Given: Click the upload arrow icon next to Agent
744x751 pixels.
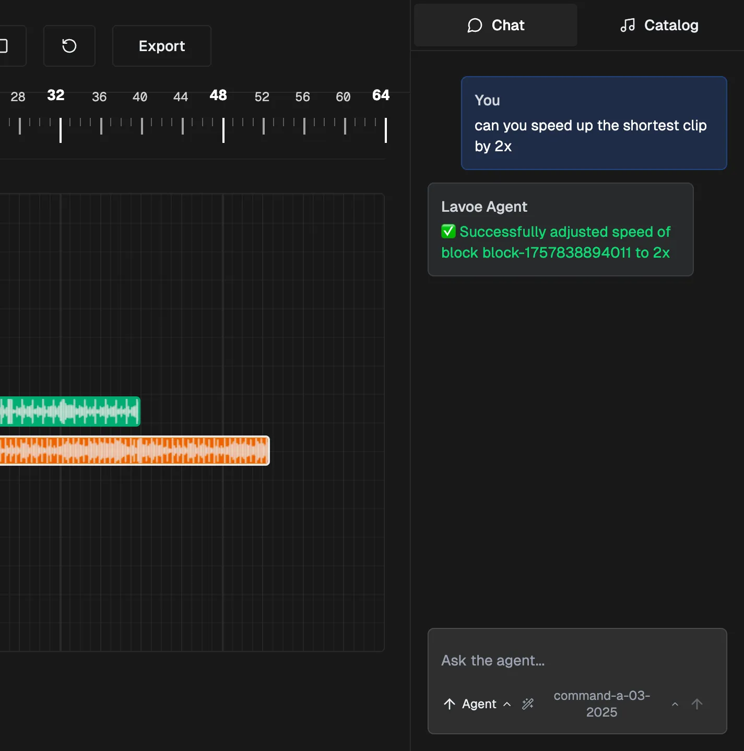Looking at the screenshot, I should click(x=450, y=704).
